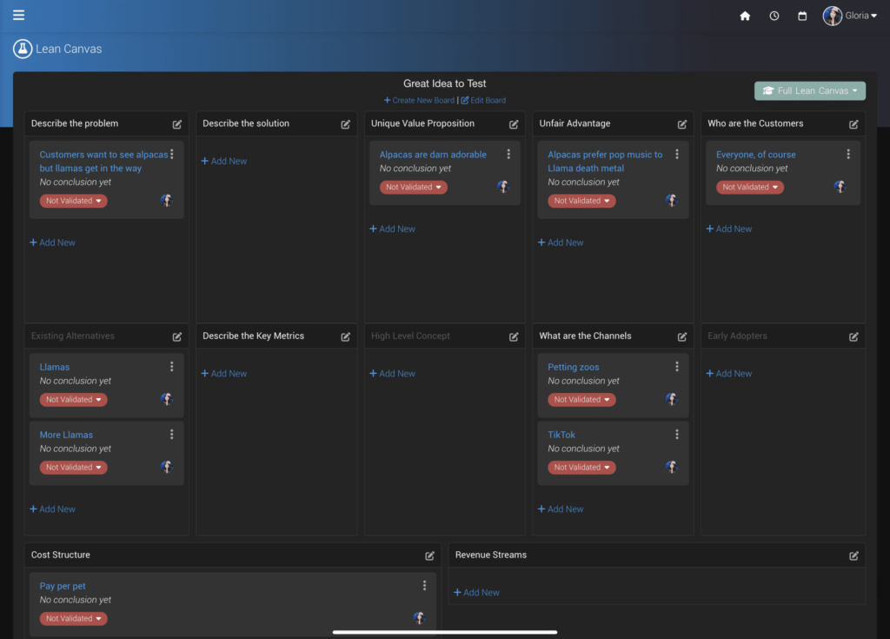Click assignee avatar on Pay per pet card
Screen dimensions: 890x639
[x=419, y=618]
